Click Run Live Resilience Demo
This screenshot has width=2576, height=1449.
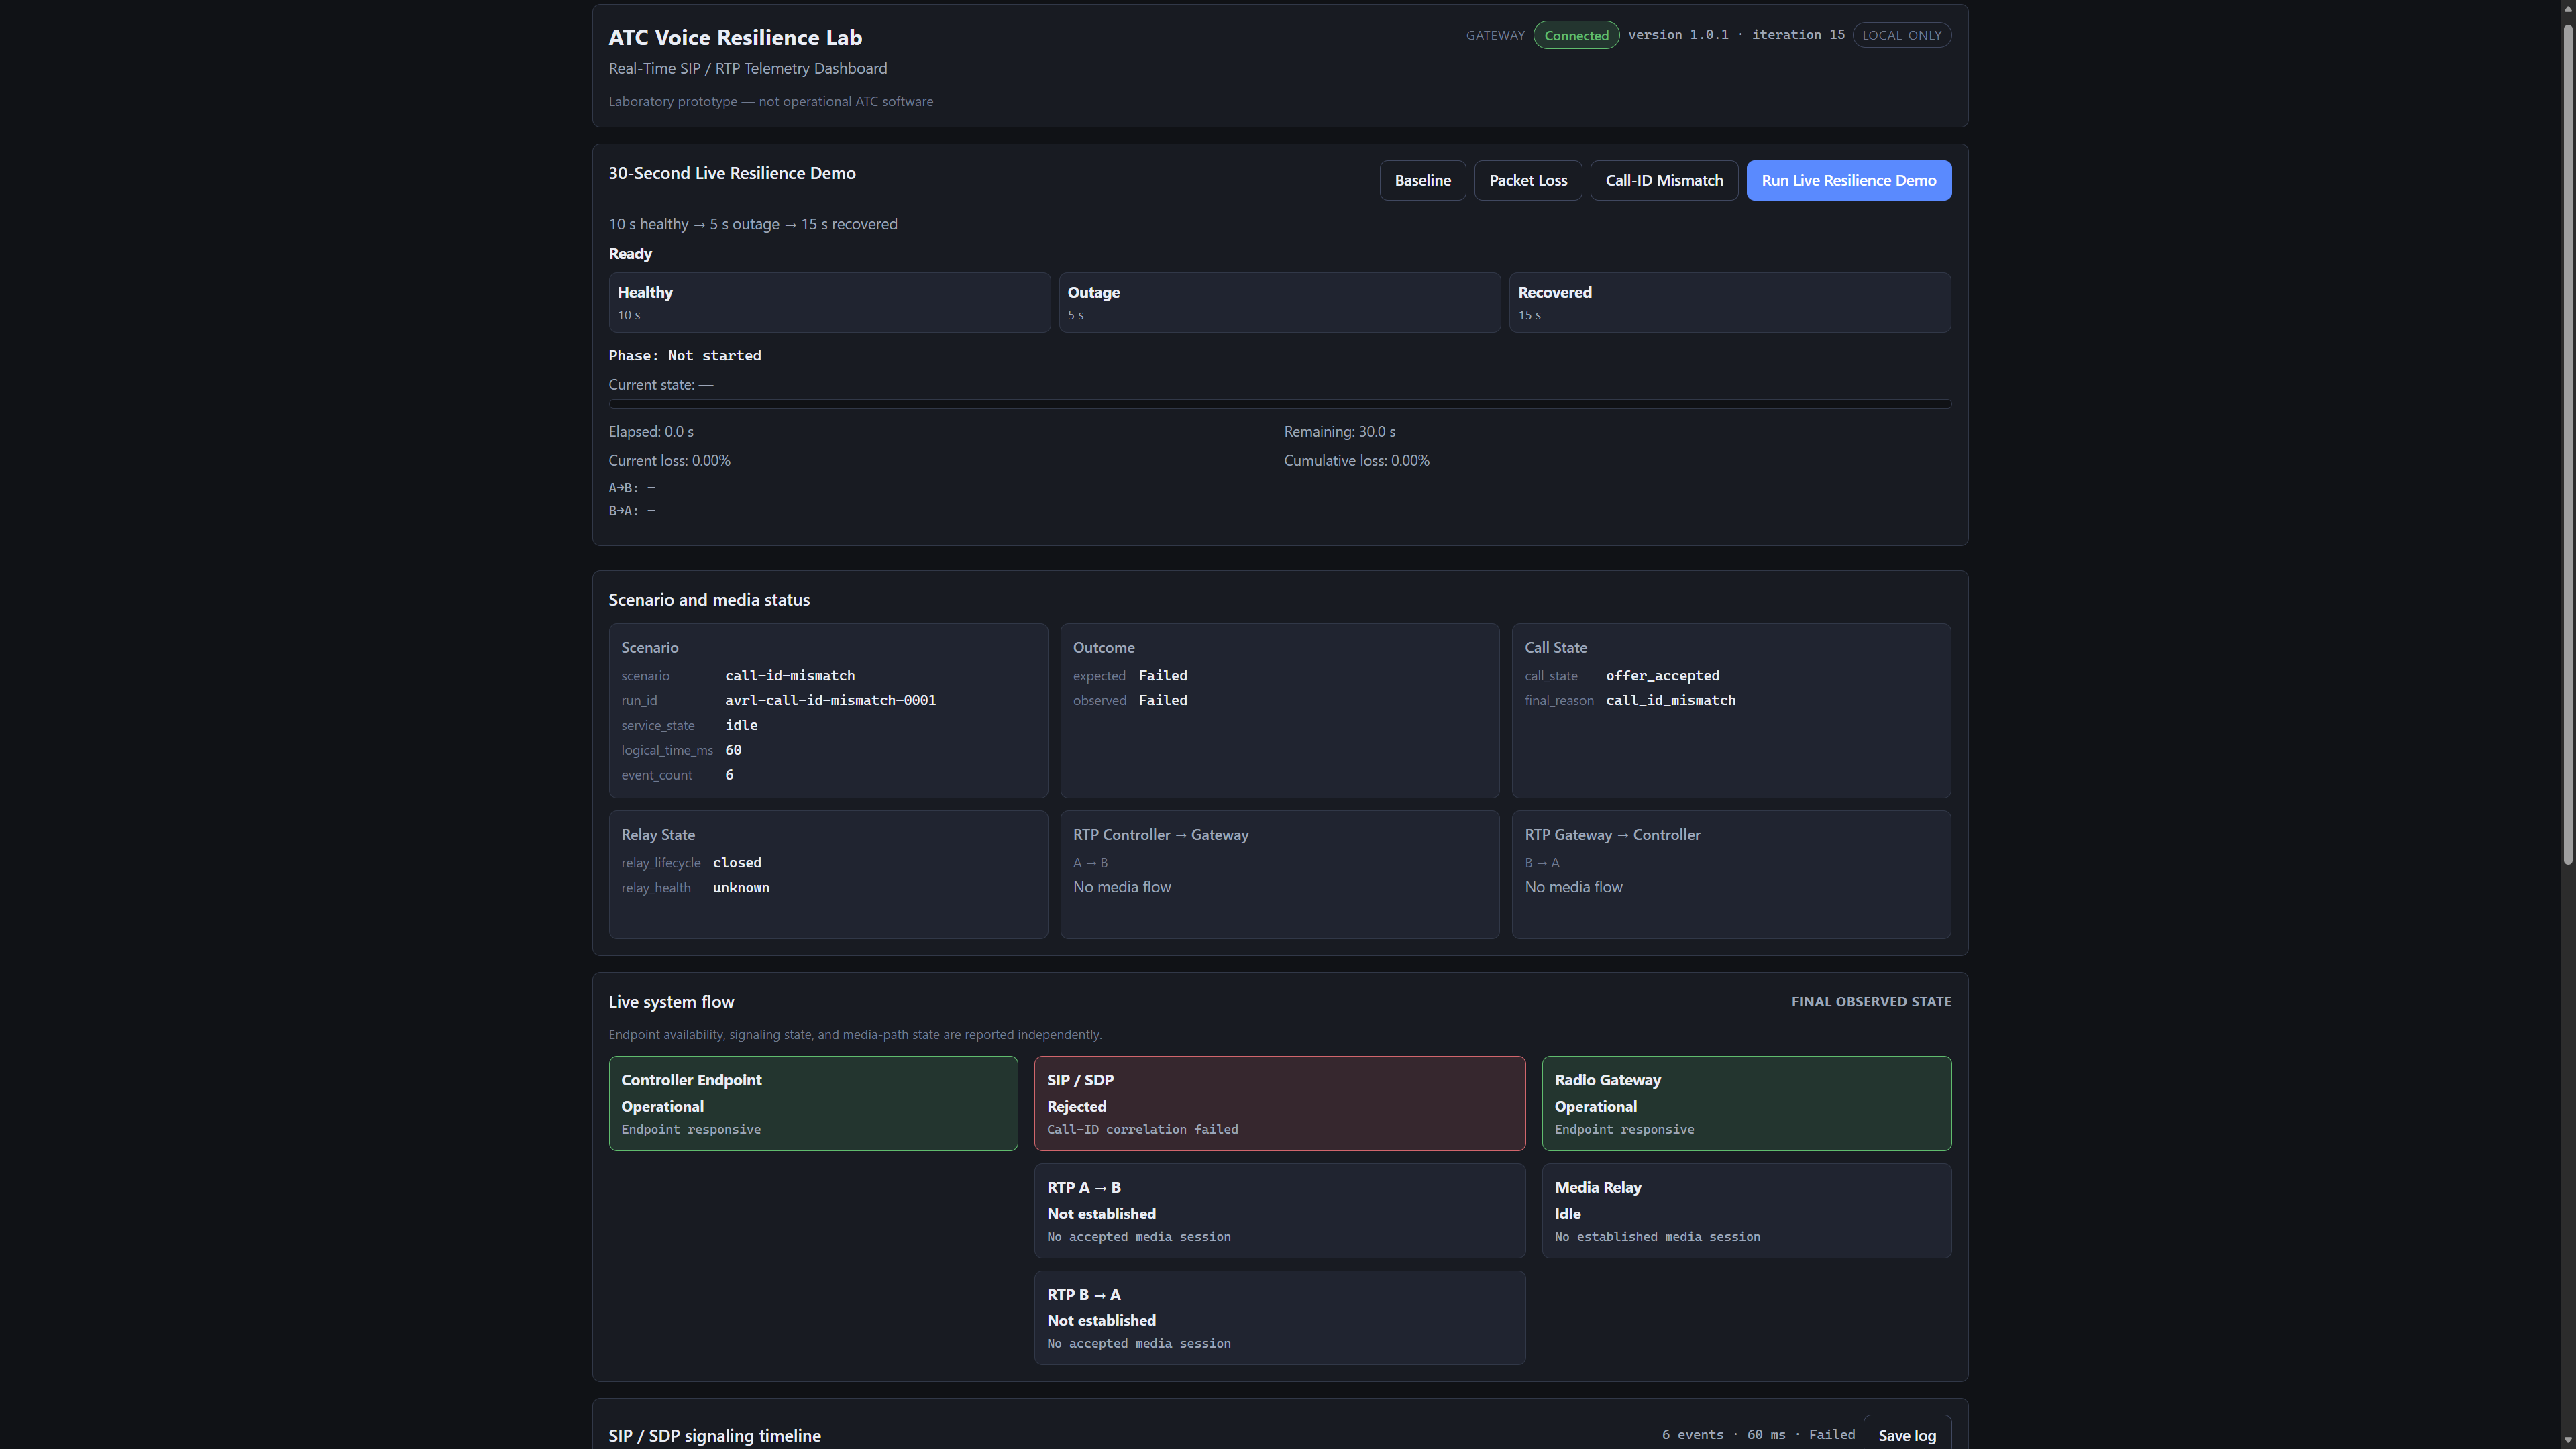[x=1848, y=181]
